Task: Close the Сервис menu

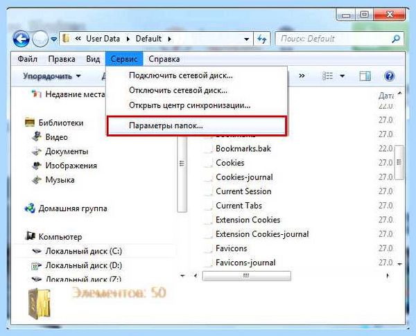Action: [x=124, y=59]
